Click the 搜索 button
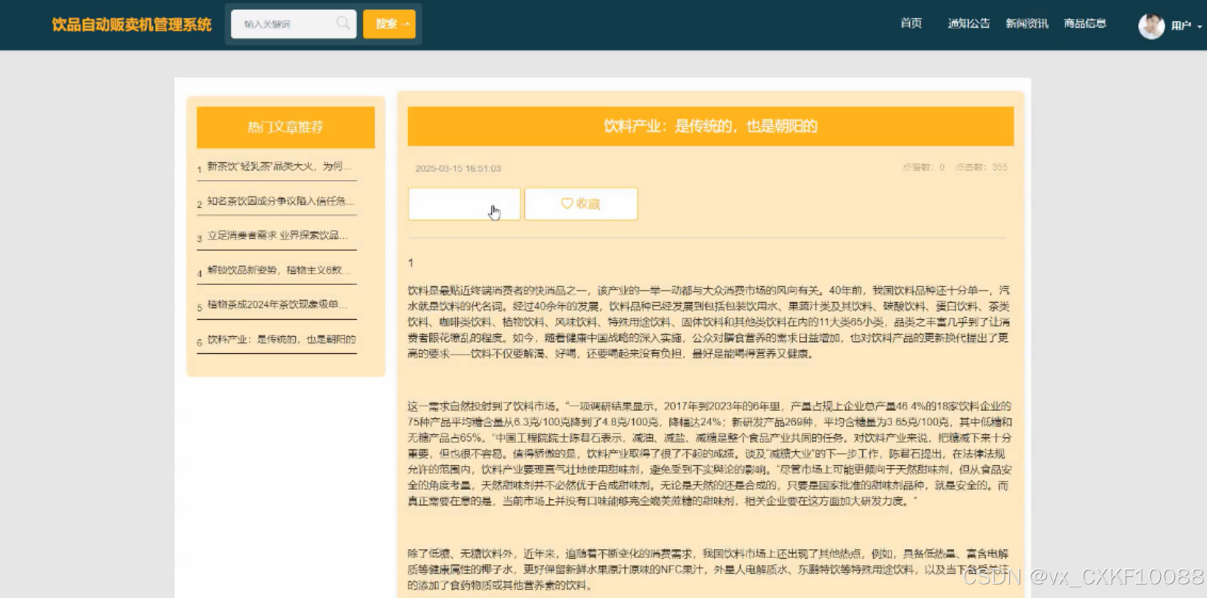The height and width of the screenshot is (598, 1207). click(x=390, y=23)
